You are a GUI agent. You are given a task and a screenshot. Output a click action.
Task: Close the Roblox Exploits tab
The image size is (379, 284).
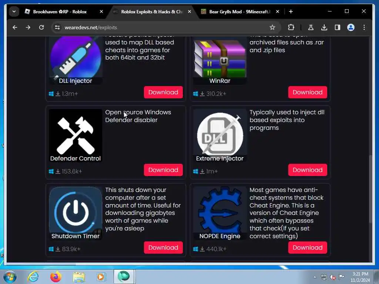pos(189,11)
